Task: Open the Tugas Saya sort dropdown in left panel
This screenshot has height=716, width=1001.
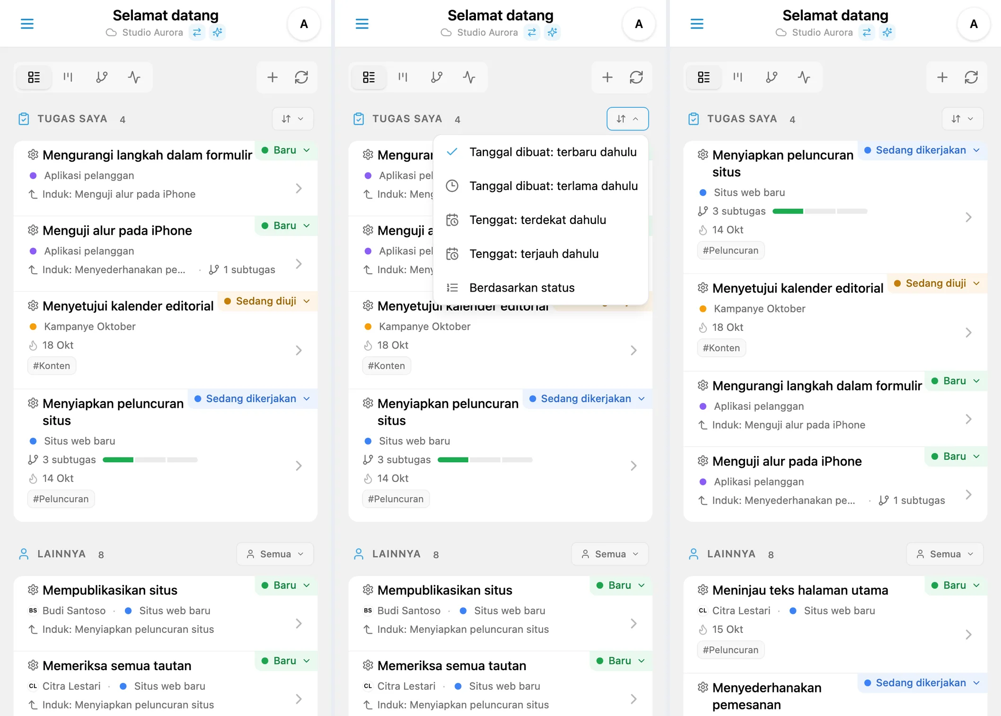Action: pyautogui.click(x=293, y=119)
